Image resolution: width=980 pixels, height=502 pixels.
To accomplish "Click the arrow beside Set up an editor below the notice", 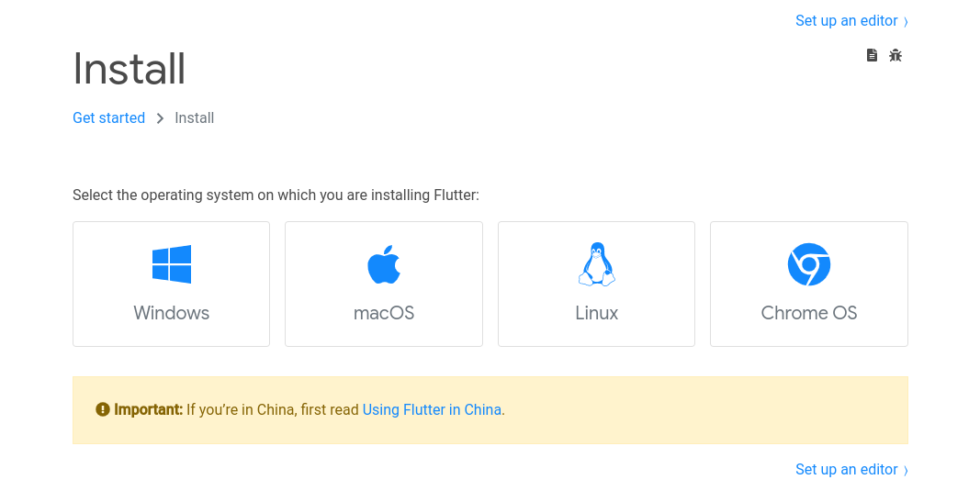I will (x=906, y=470).
